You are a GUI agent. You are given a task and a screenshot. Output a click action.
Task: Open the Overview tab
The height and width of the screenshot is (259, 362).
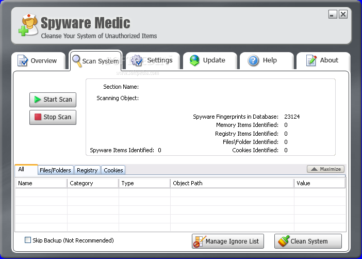pos(39,60)
